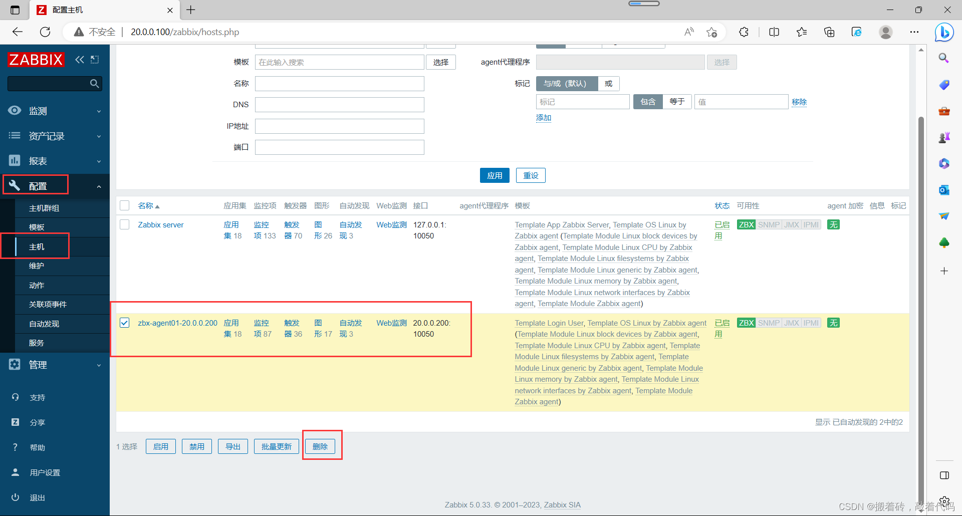Collapse the sidebar with double-arrow icon
Screen dimensions: 962x516
click(80, 60)
